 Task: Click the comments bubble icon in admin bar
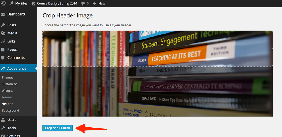click(83, 3)
